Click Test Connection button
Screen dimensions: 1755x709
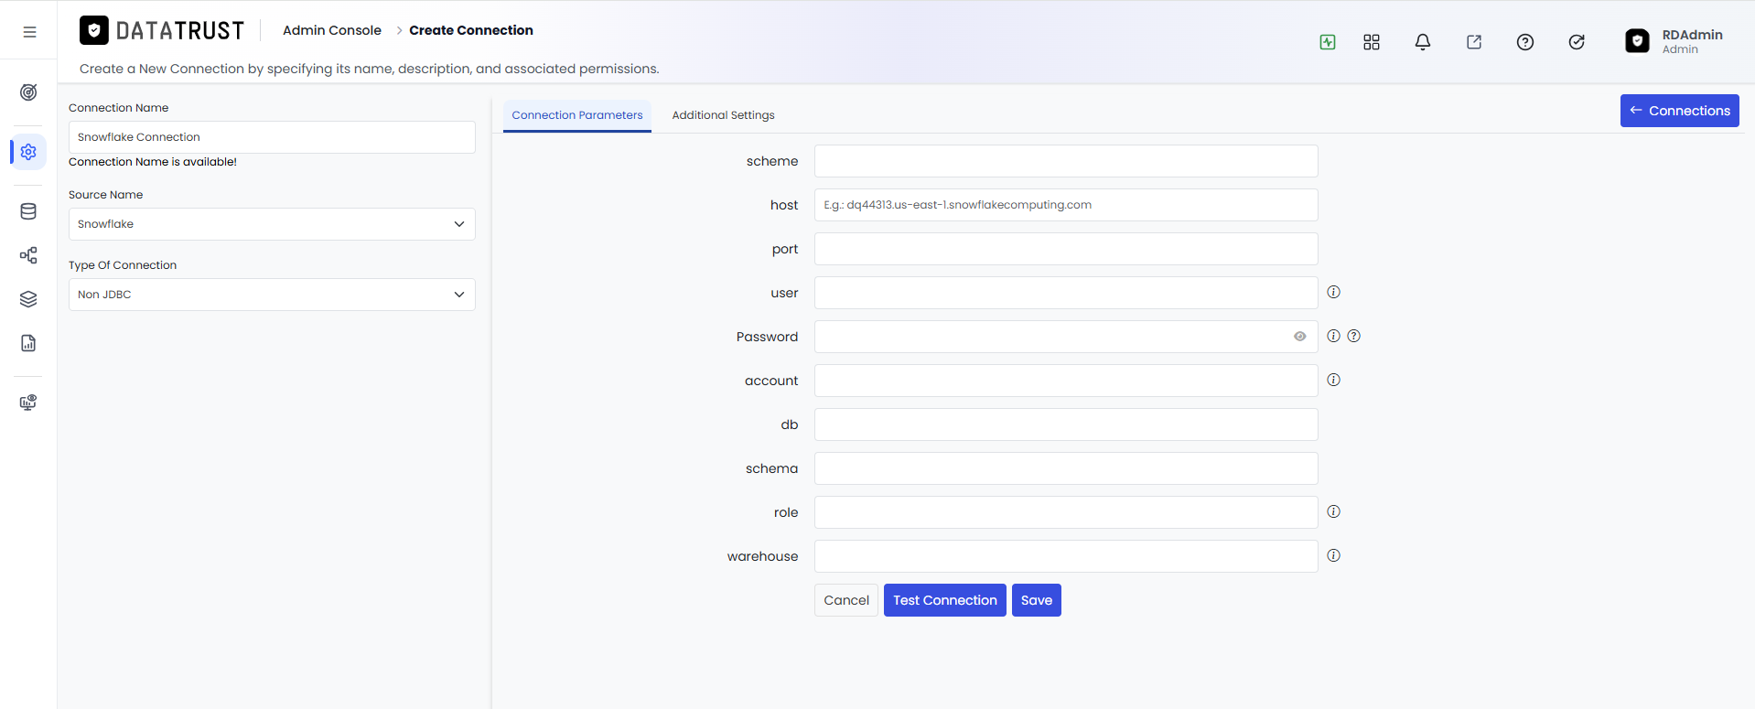(x=945, y=600)
